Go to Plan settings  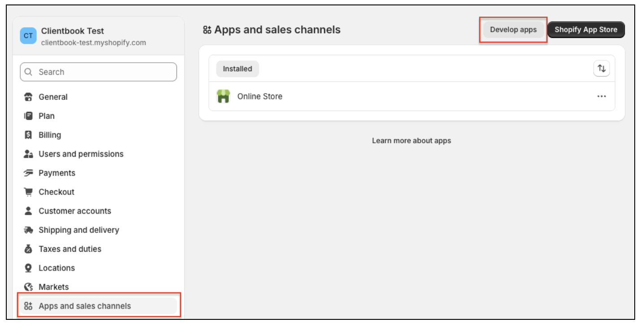coord(98,116)
